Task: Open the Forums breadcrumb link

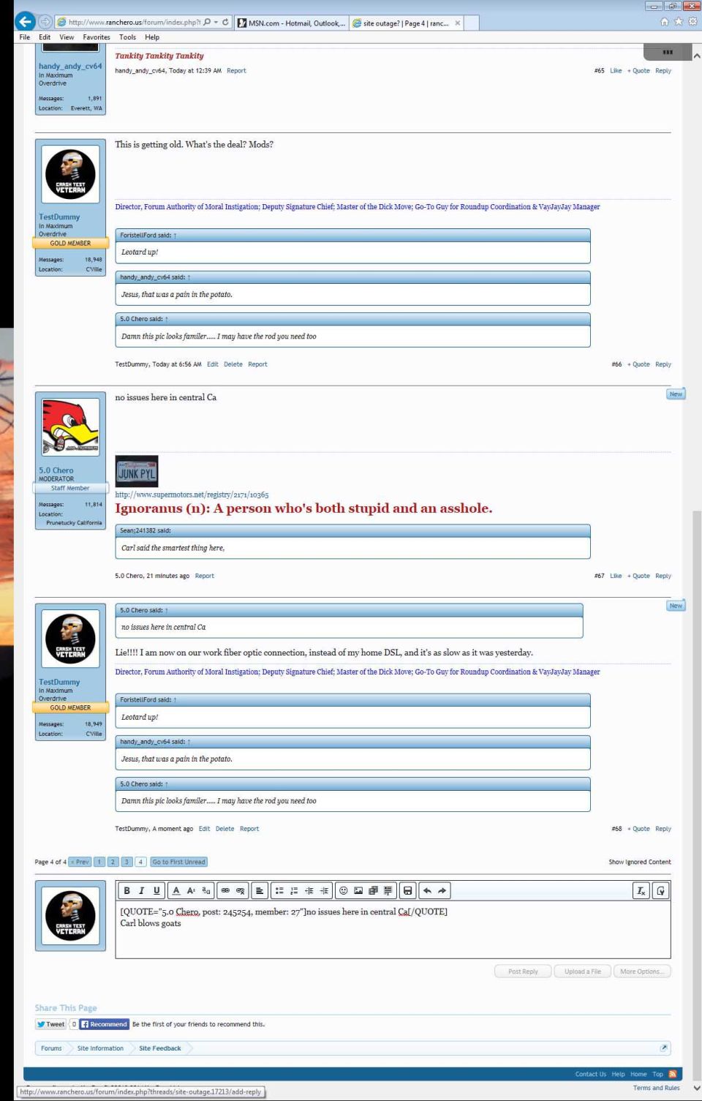Action: coord(51,1048)
